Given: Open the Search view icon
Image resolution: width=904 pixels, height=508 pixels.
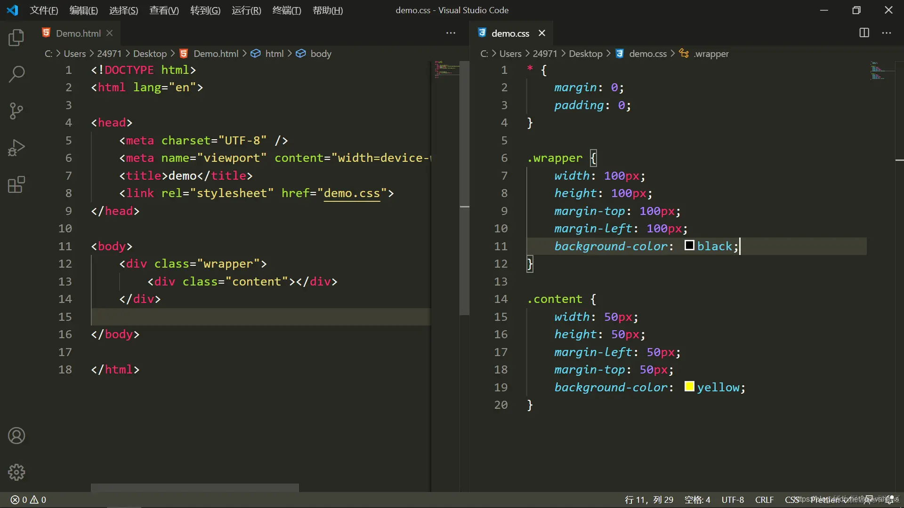Looking at the screenshot, I should [16, 74].
